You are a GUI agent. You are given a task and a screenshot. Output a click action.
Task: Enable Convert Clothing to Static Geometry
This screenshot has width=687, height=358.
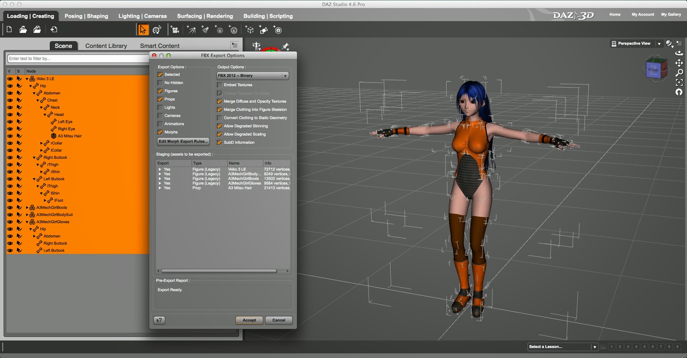(219, 118)
